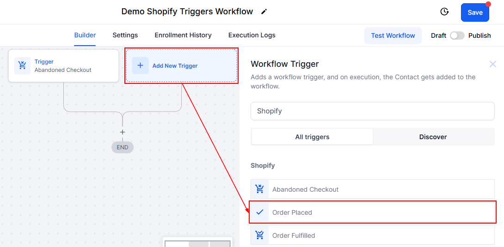The height and width of the screenshot is (247, 504).
Task: Click the plus icon in Add New Trigger
Action: 141,65
